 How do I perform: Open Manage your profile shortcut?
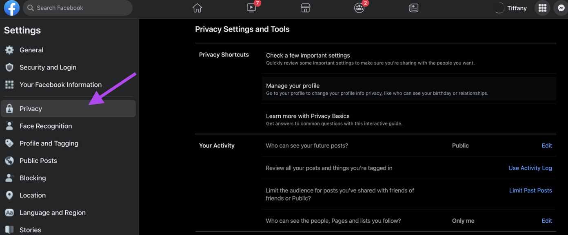409,89
